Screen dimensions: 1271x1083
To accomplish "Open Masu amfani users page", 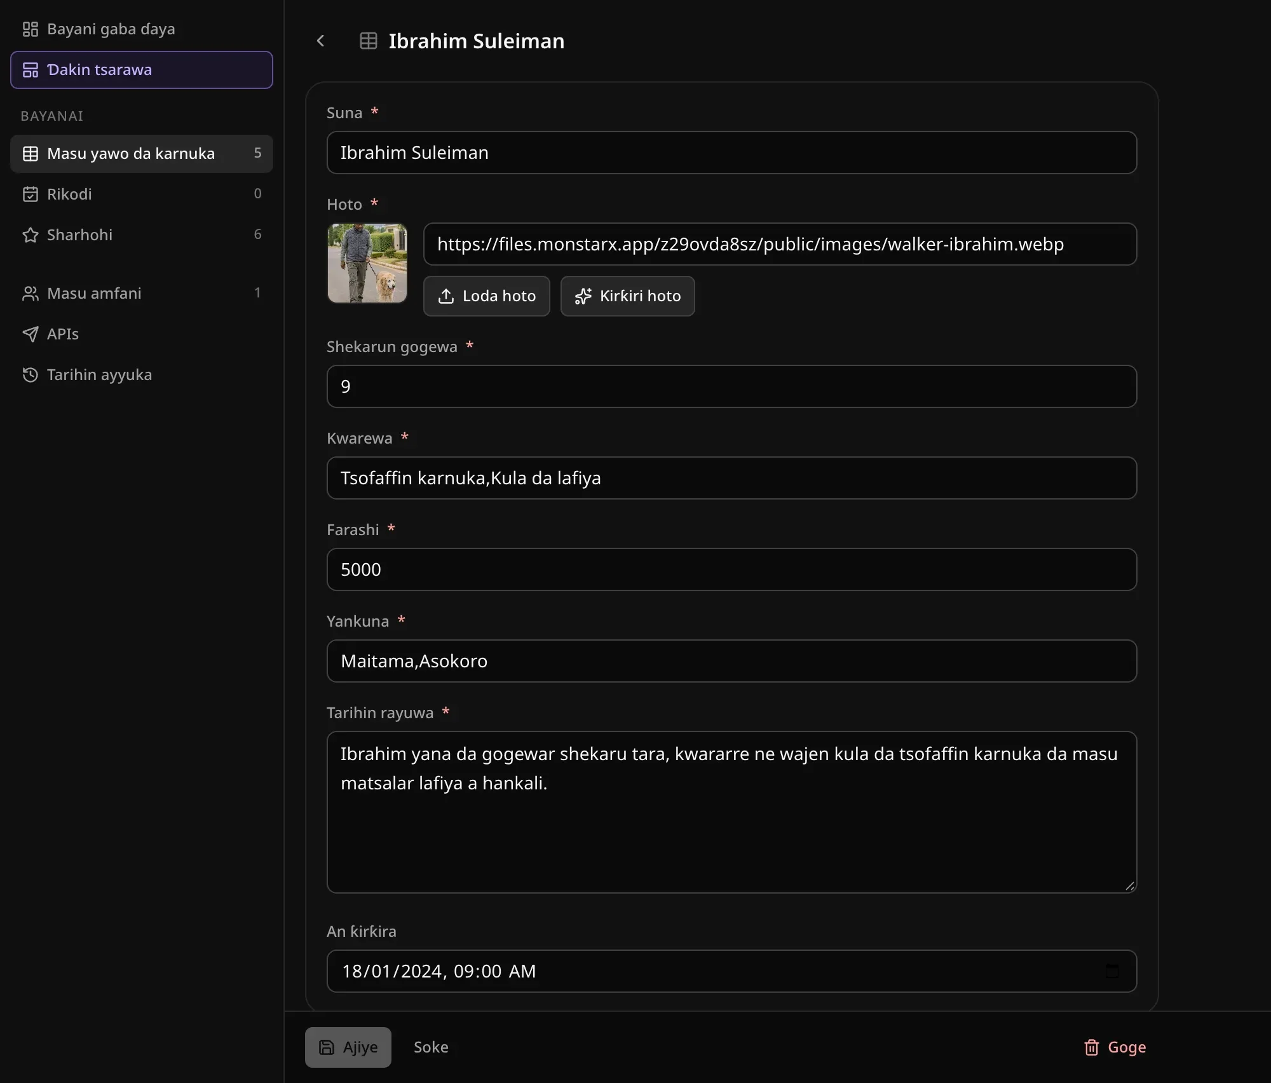I will 142,294.
